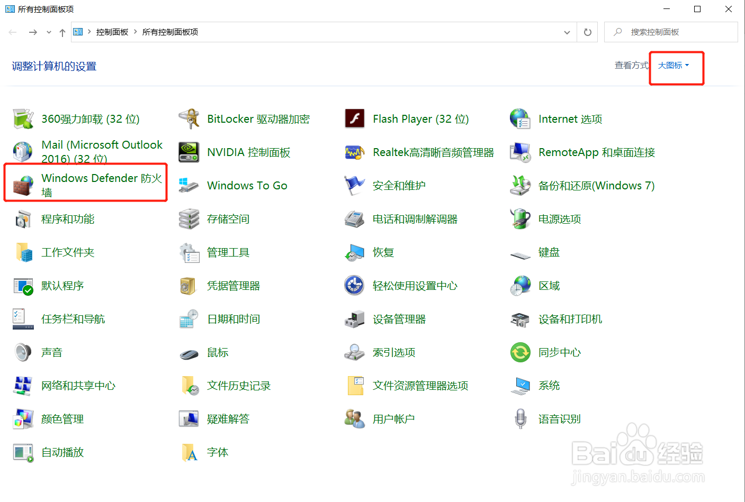This screenshot has width=745, height=502.
Task: Open the recent locations dropdown arrow
Action: click(x=49, y=32)
